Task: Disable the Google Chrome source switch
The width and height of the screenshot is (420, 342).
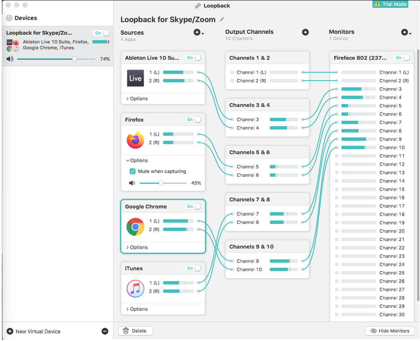Action: (193, 207)
